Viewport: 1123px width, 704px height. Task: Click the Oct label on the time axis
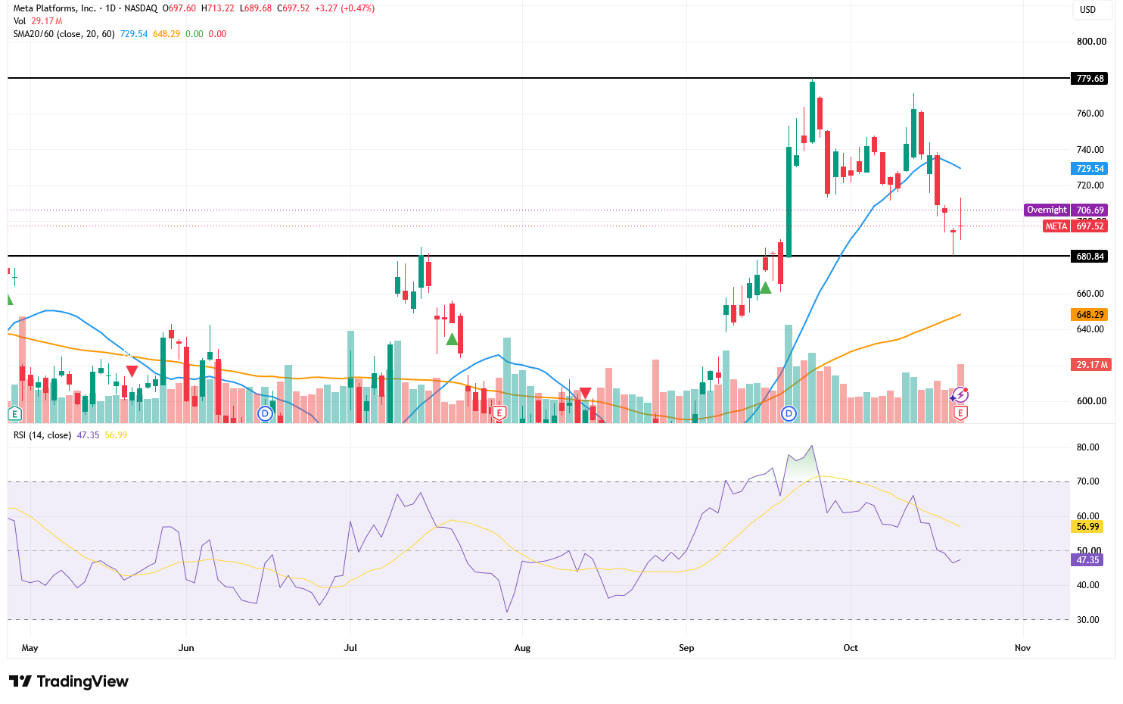click(851, 648)
